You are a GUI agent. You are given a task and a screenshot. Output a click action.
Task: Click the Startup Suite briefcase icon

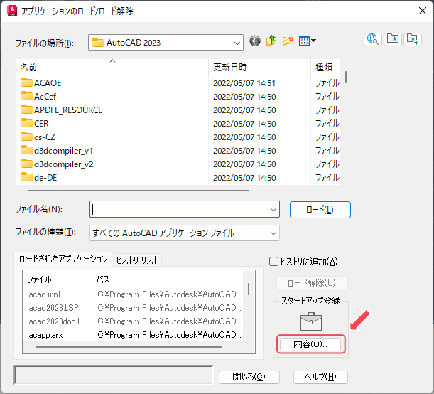pos(310,321)
